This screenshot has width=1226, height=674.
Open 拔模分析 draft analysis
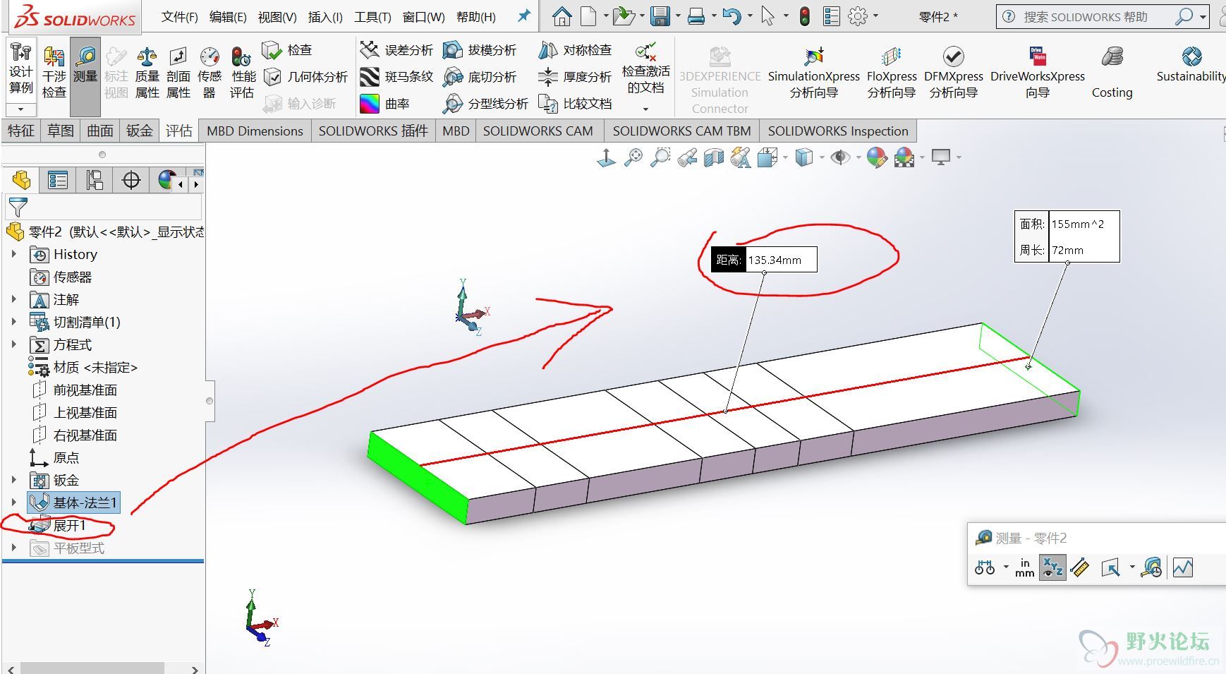coord(480,50)
